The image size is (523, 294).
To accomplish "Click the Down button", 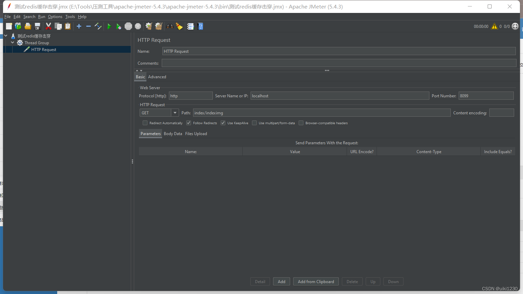I will [x=393, y=281].
